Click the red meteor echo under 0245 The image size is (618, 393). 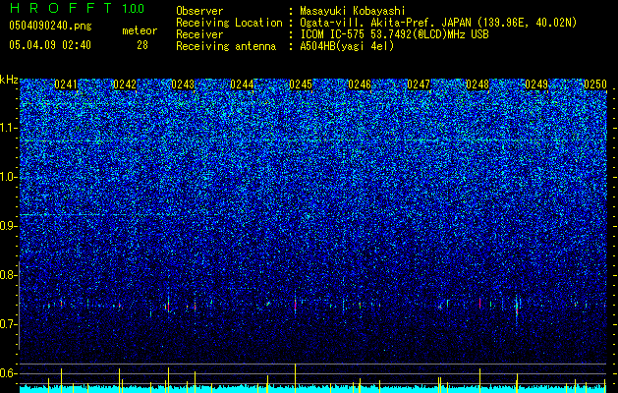(x=295, y=306)
